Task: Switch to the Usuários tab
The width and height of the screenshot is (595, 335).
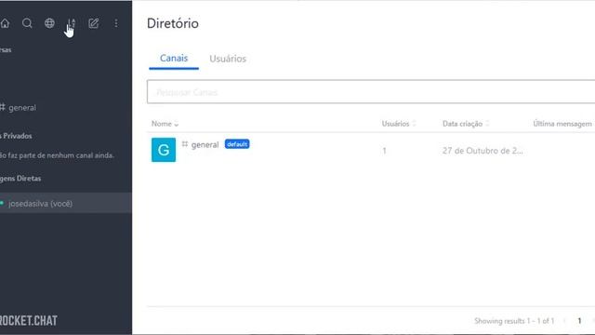Action: 228,59
